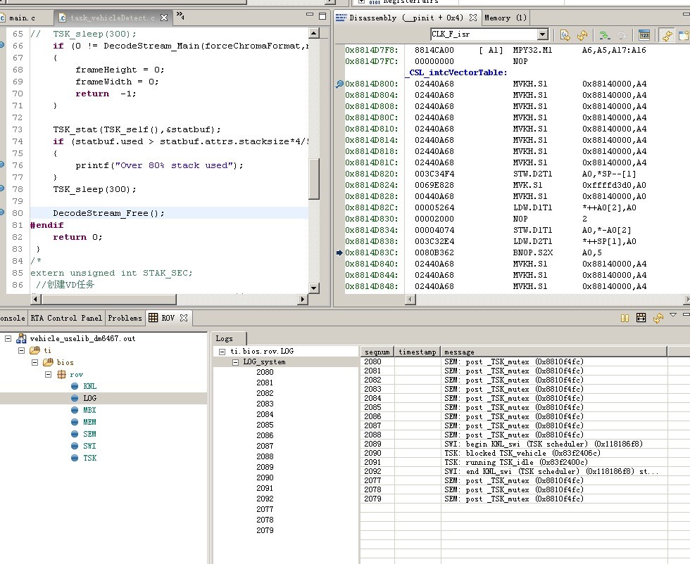Click inside the CLK_F_isr address field
This screenshot has width=690, height=564.
click(484, 34)
